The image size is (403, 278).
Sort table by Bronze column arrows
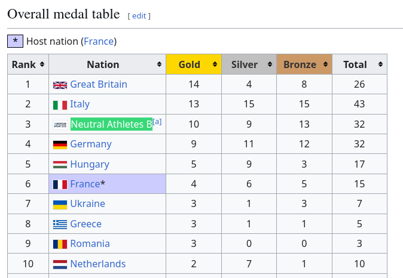point(325,64)
